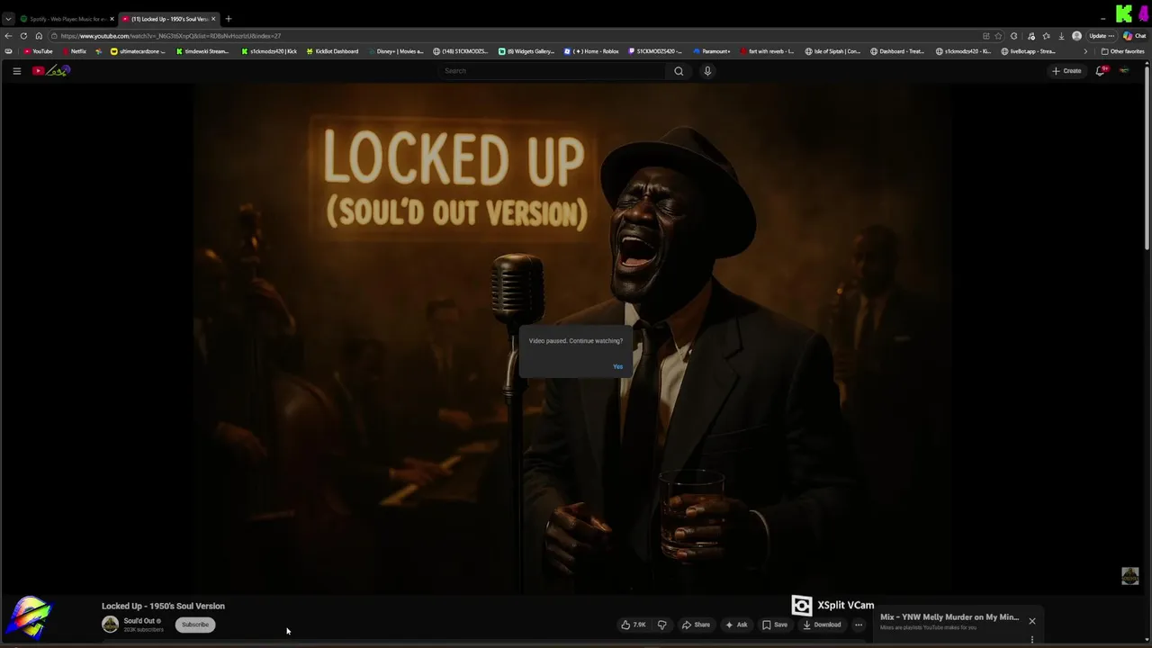
Task: Open the Isle of Siptah bookmark
Action: coord(832,51)
